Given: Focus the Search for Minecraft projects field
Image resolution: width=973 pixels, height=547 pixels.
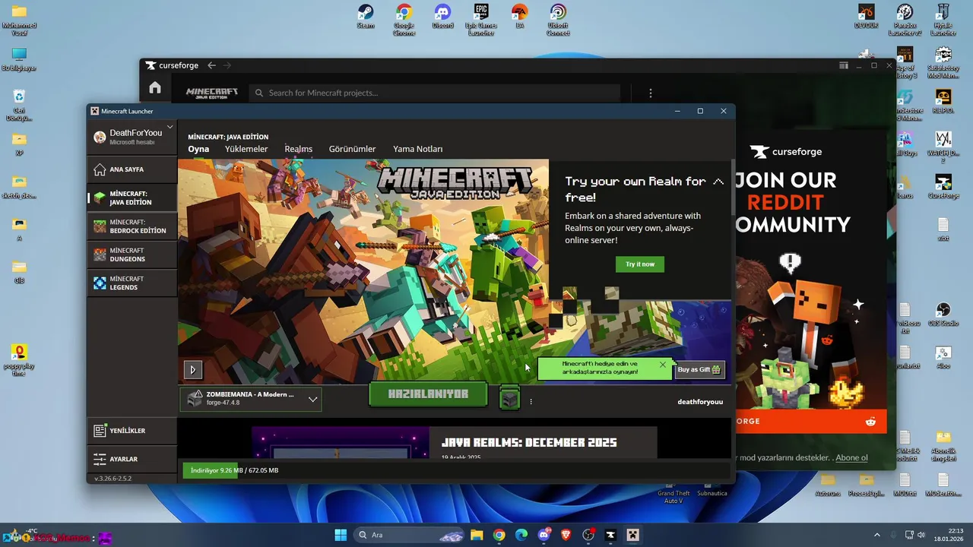Looking at the screenshot, I should click(434, 93).
